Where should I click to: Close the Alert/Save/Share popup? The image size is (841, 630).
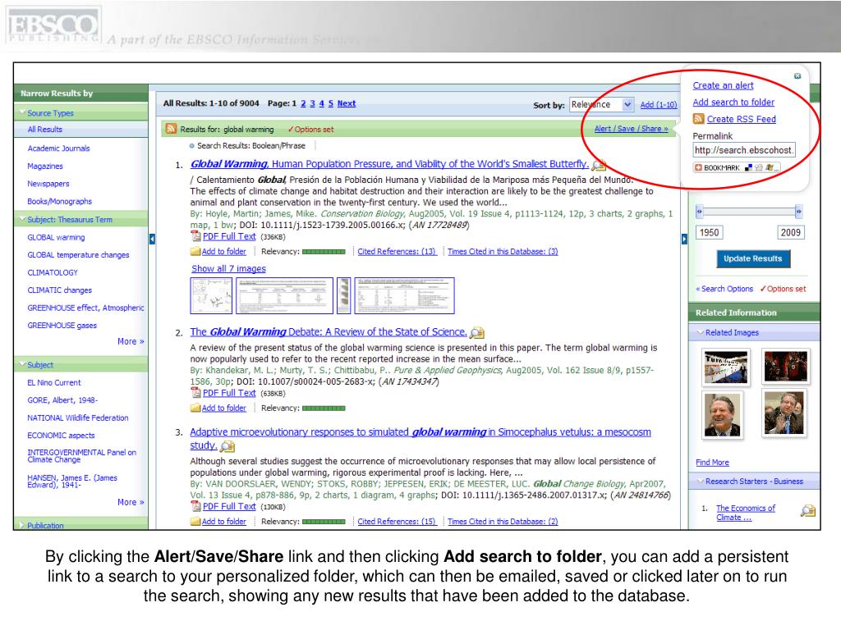797,76
